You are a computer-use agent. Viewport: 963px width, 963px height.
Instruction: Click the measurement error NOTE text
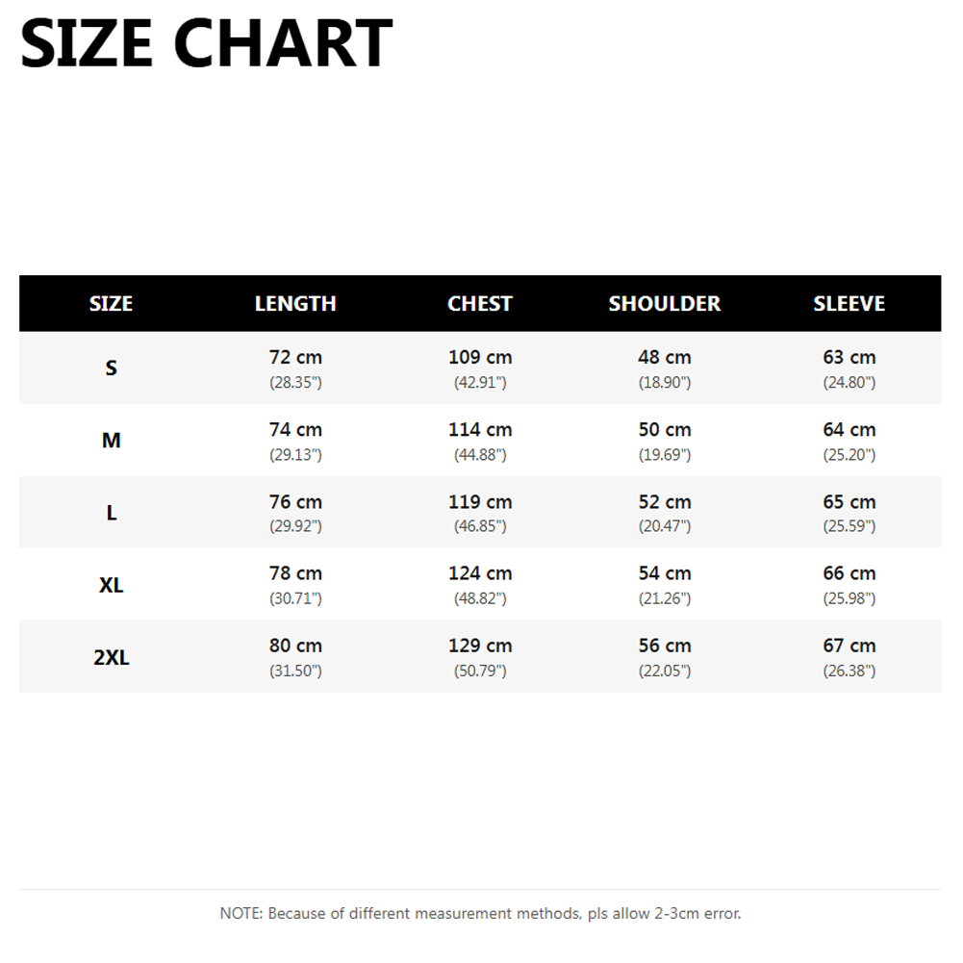(x=480, y=914)
